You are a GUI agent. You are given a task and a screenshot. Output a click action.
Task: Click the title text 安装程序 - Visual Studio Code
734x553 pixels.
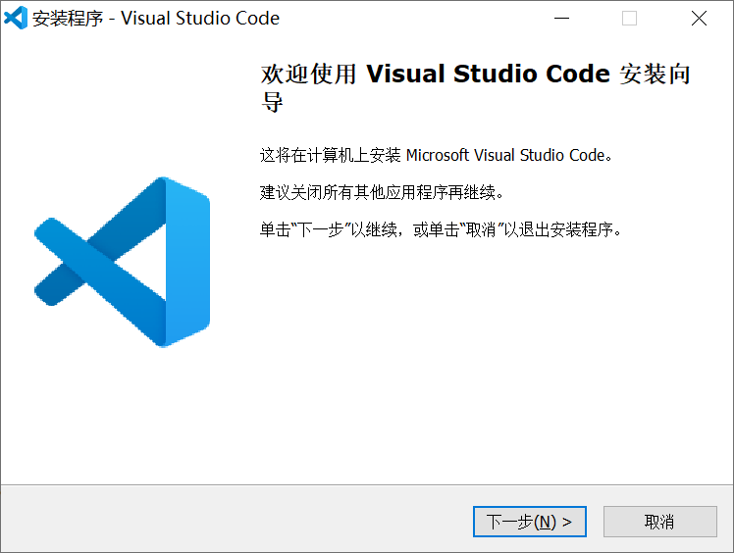tap(156, 19)
